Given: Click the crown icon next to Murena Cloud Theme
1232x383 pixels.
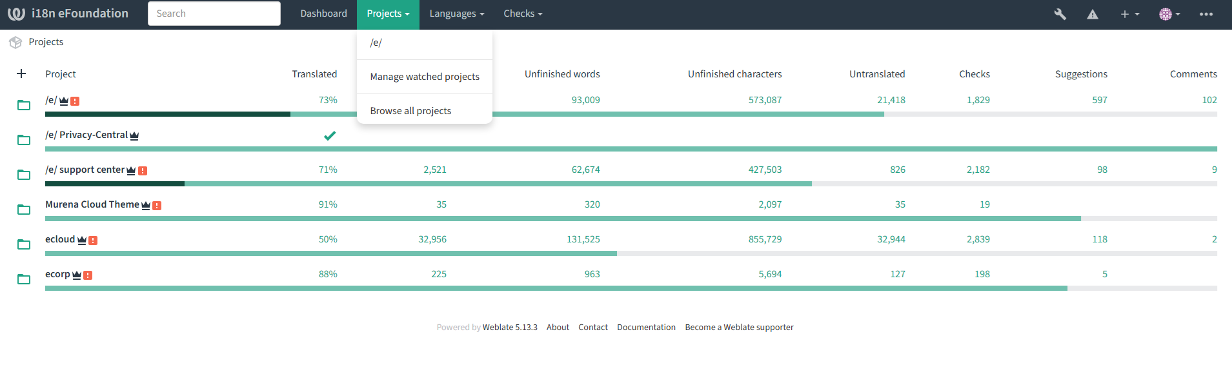Looking at the screenshot, I should pyautogui.click(x=146, y=205).
